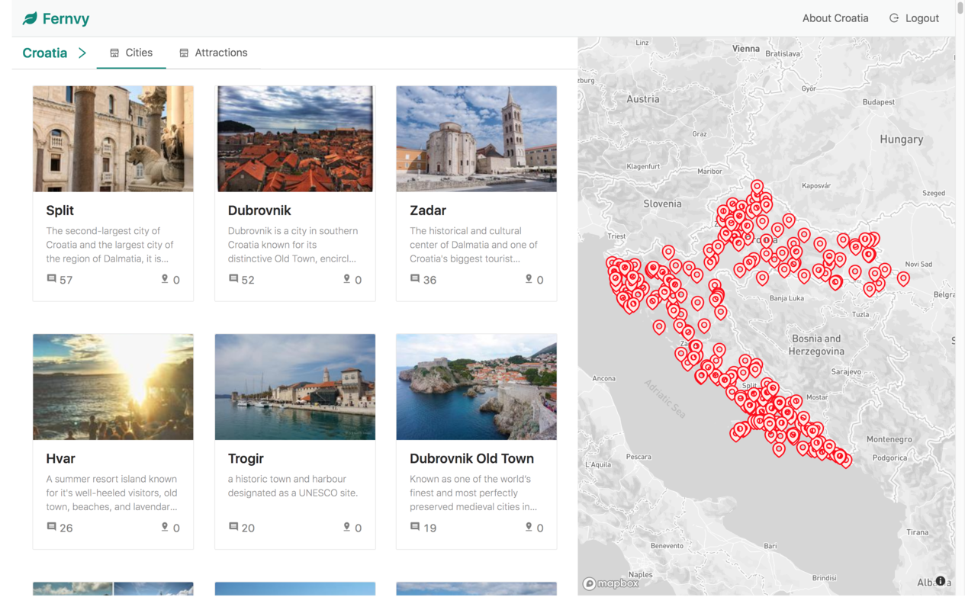965x610 pixels.
Task: Click the grid icon on the Attractions tab
Action: pos(183,53)
